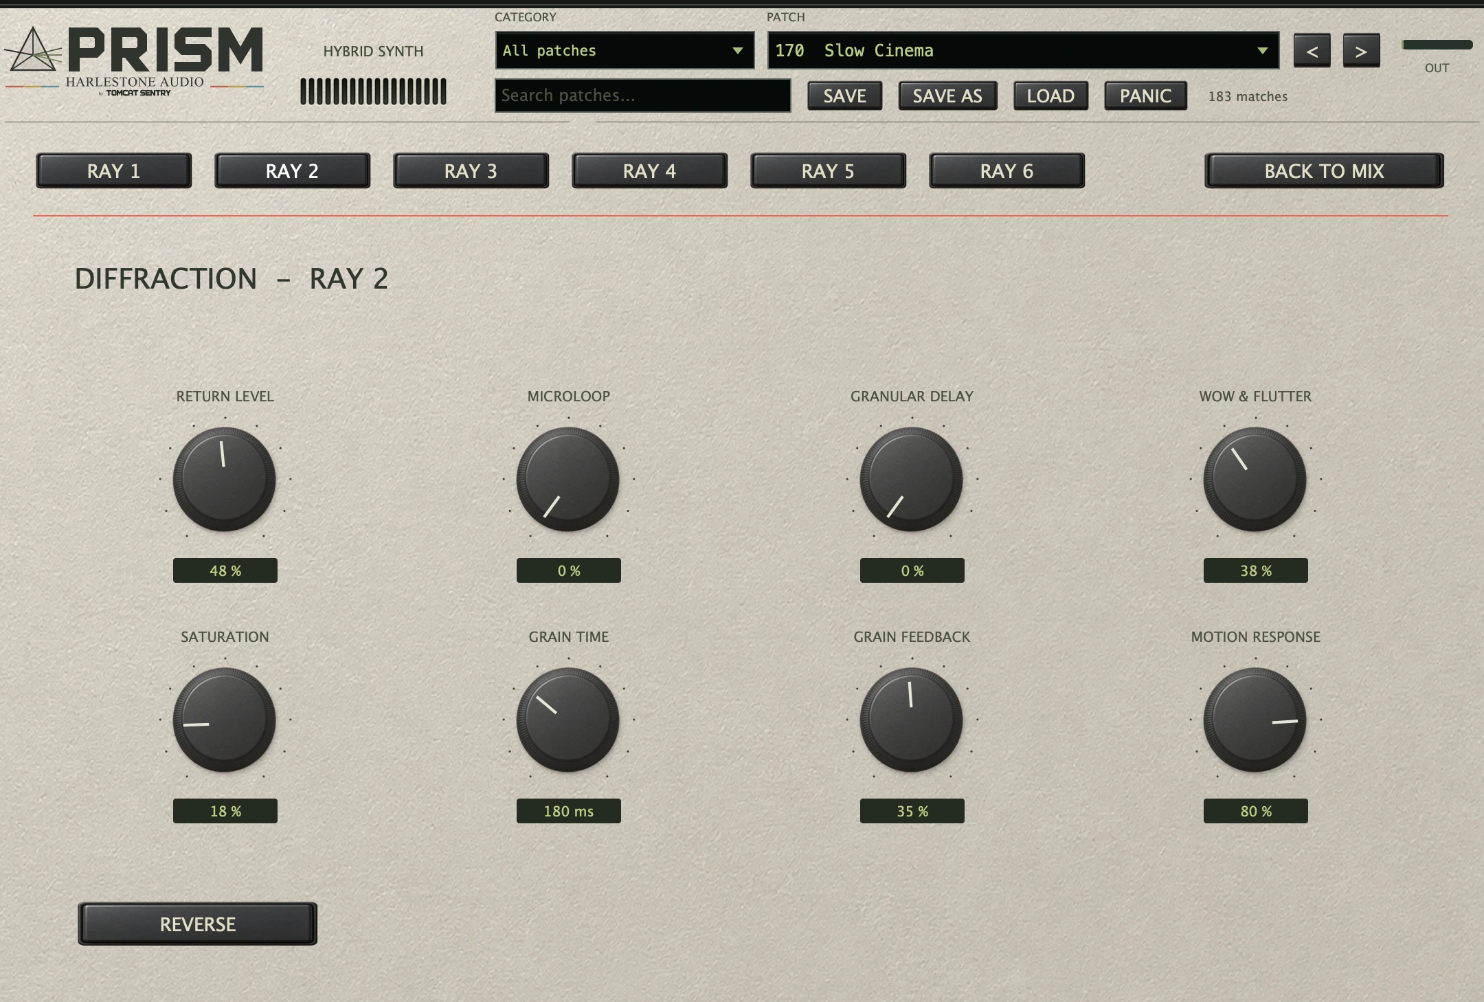This screenshot has height=1002, width=1484.
Task: Click the 35 % Grain Feedback value
Action: 912,811
